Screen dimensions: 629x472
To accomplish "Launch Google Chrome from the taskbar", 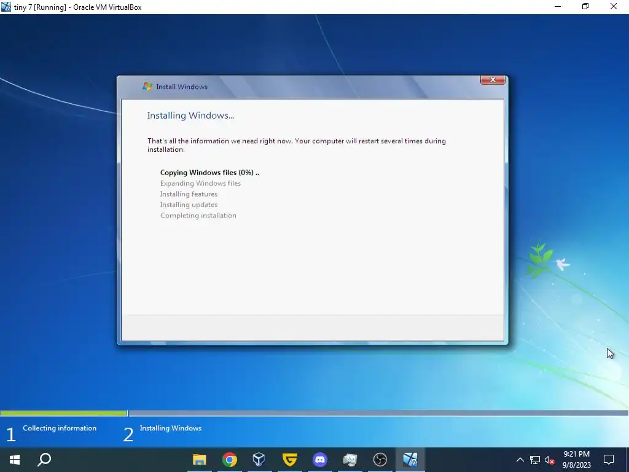I will [x=230, y=460].
